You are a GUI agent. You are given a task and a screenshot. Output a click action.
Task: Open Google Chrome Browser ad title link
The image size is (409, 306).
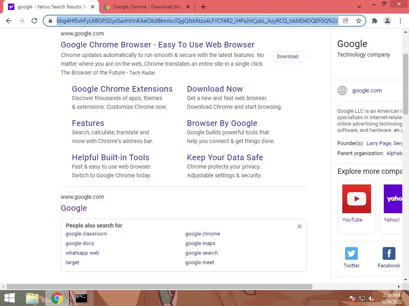click(x=157, y=45)
